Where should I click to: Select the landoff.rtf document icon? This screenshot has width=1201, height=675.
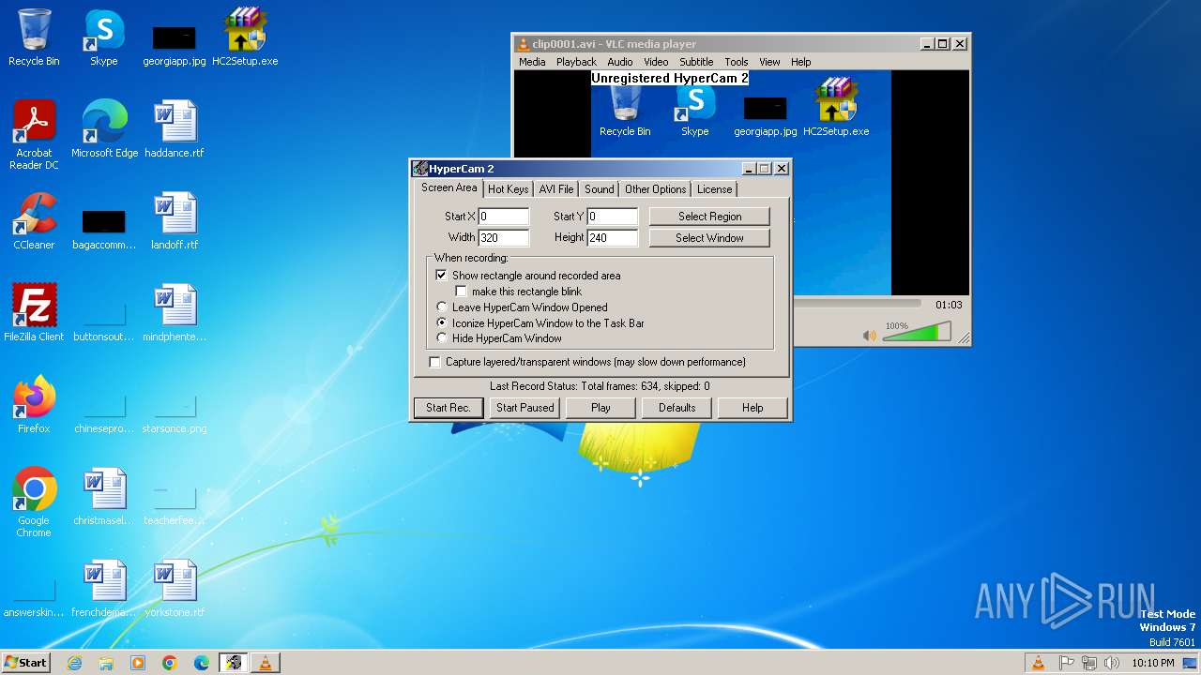click(175, 221)
